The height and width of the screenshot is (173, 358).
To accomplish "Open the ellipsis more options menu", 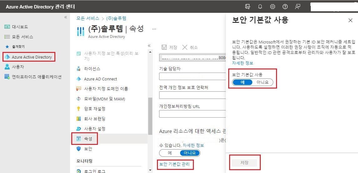I will [x=154, y=29].
